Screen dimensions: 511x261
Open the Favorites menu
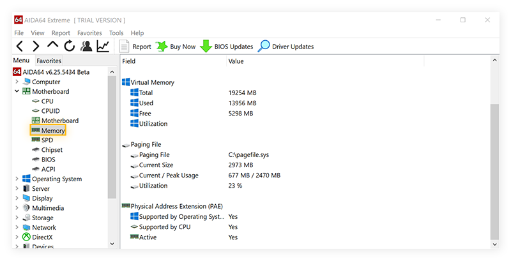pyautogui.click(x=89, y=33)
